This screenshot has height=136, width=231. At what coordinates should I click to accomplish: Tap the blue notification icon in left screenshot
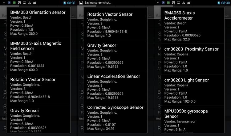[9, 3]
